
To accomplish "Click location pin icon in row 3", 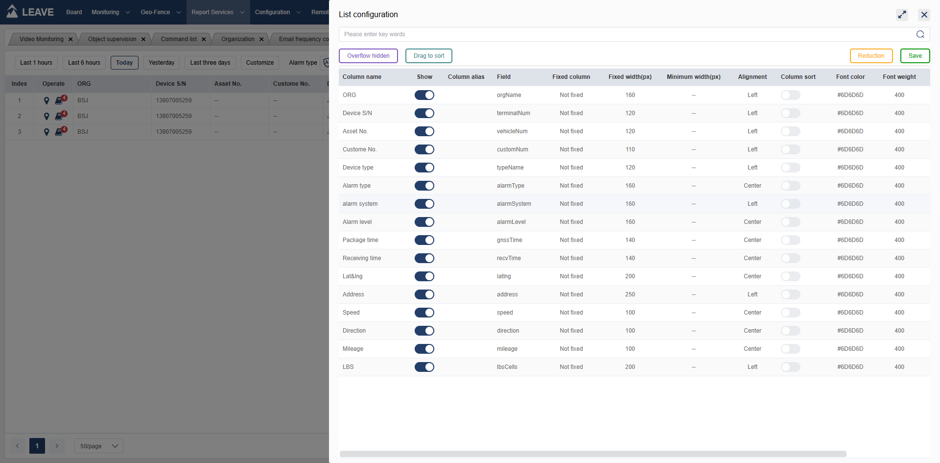I will pyautogui.click(x=47, y=132).
